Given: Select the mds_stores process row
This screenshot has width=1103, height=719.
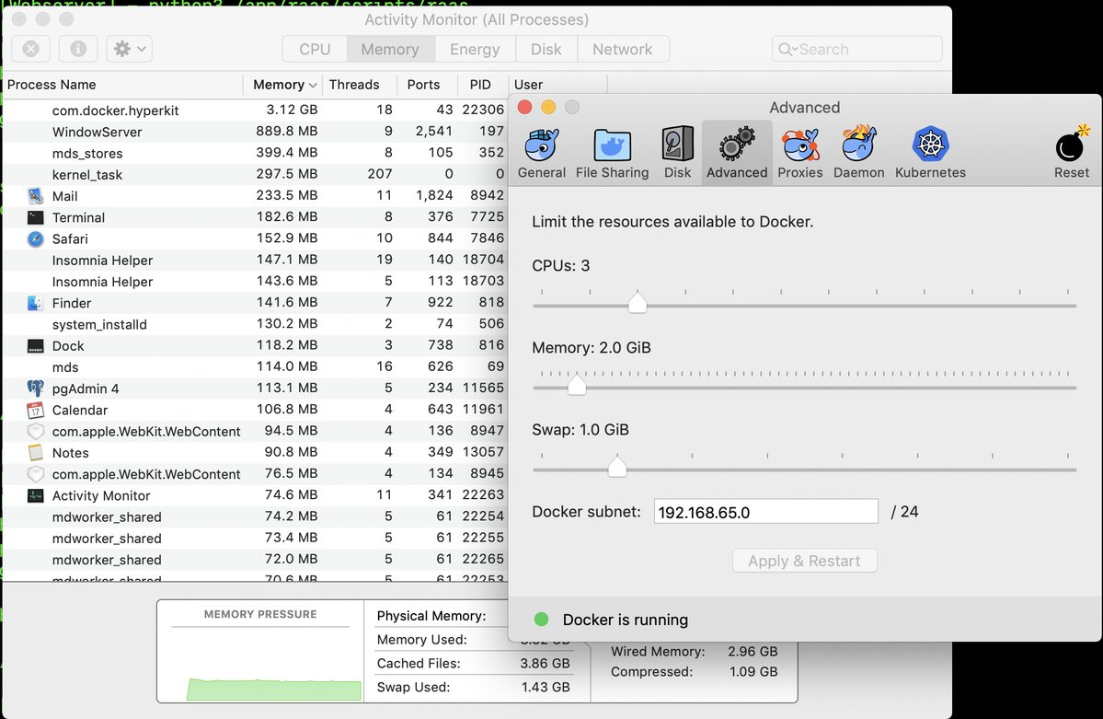Looking at the screenshot, I should 255,153.
